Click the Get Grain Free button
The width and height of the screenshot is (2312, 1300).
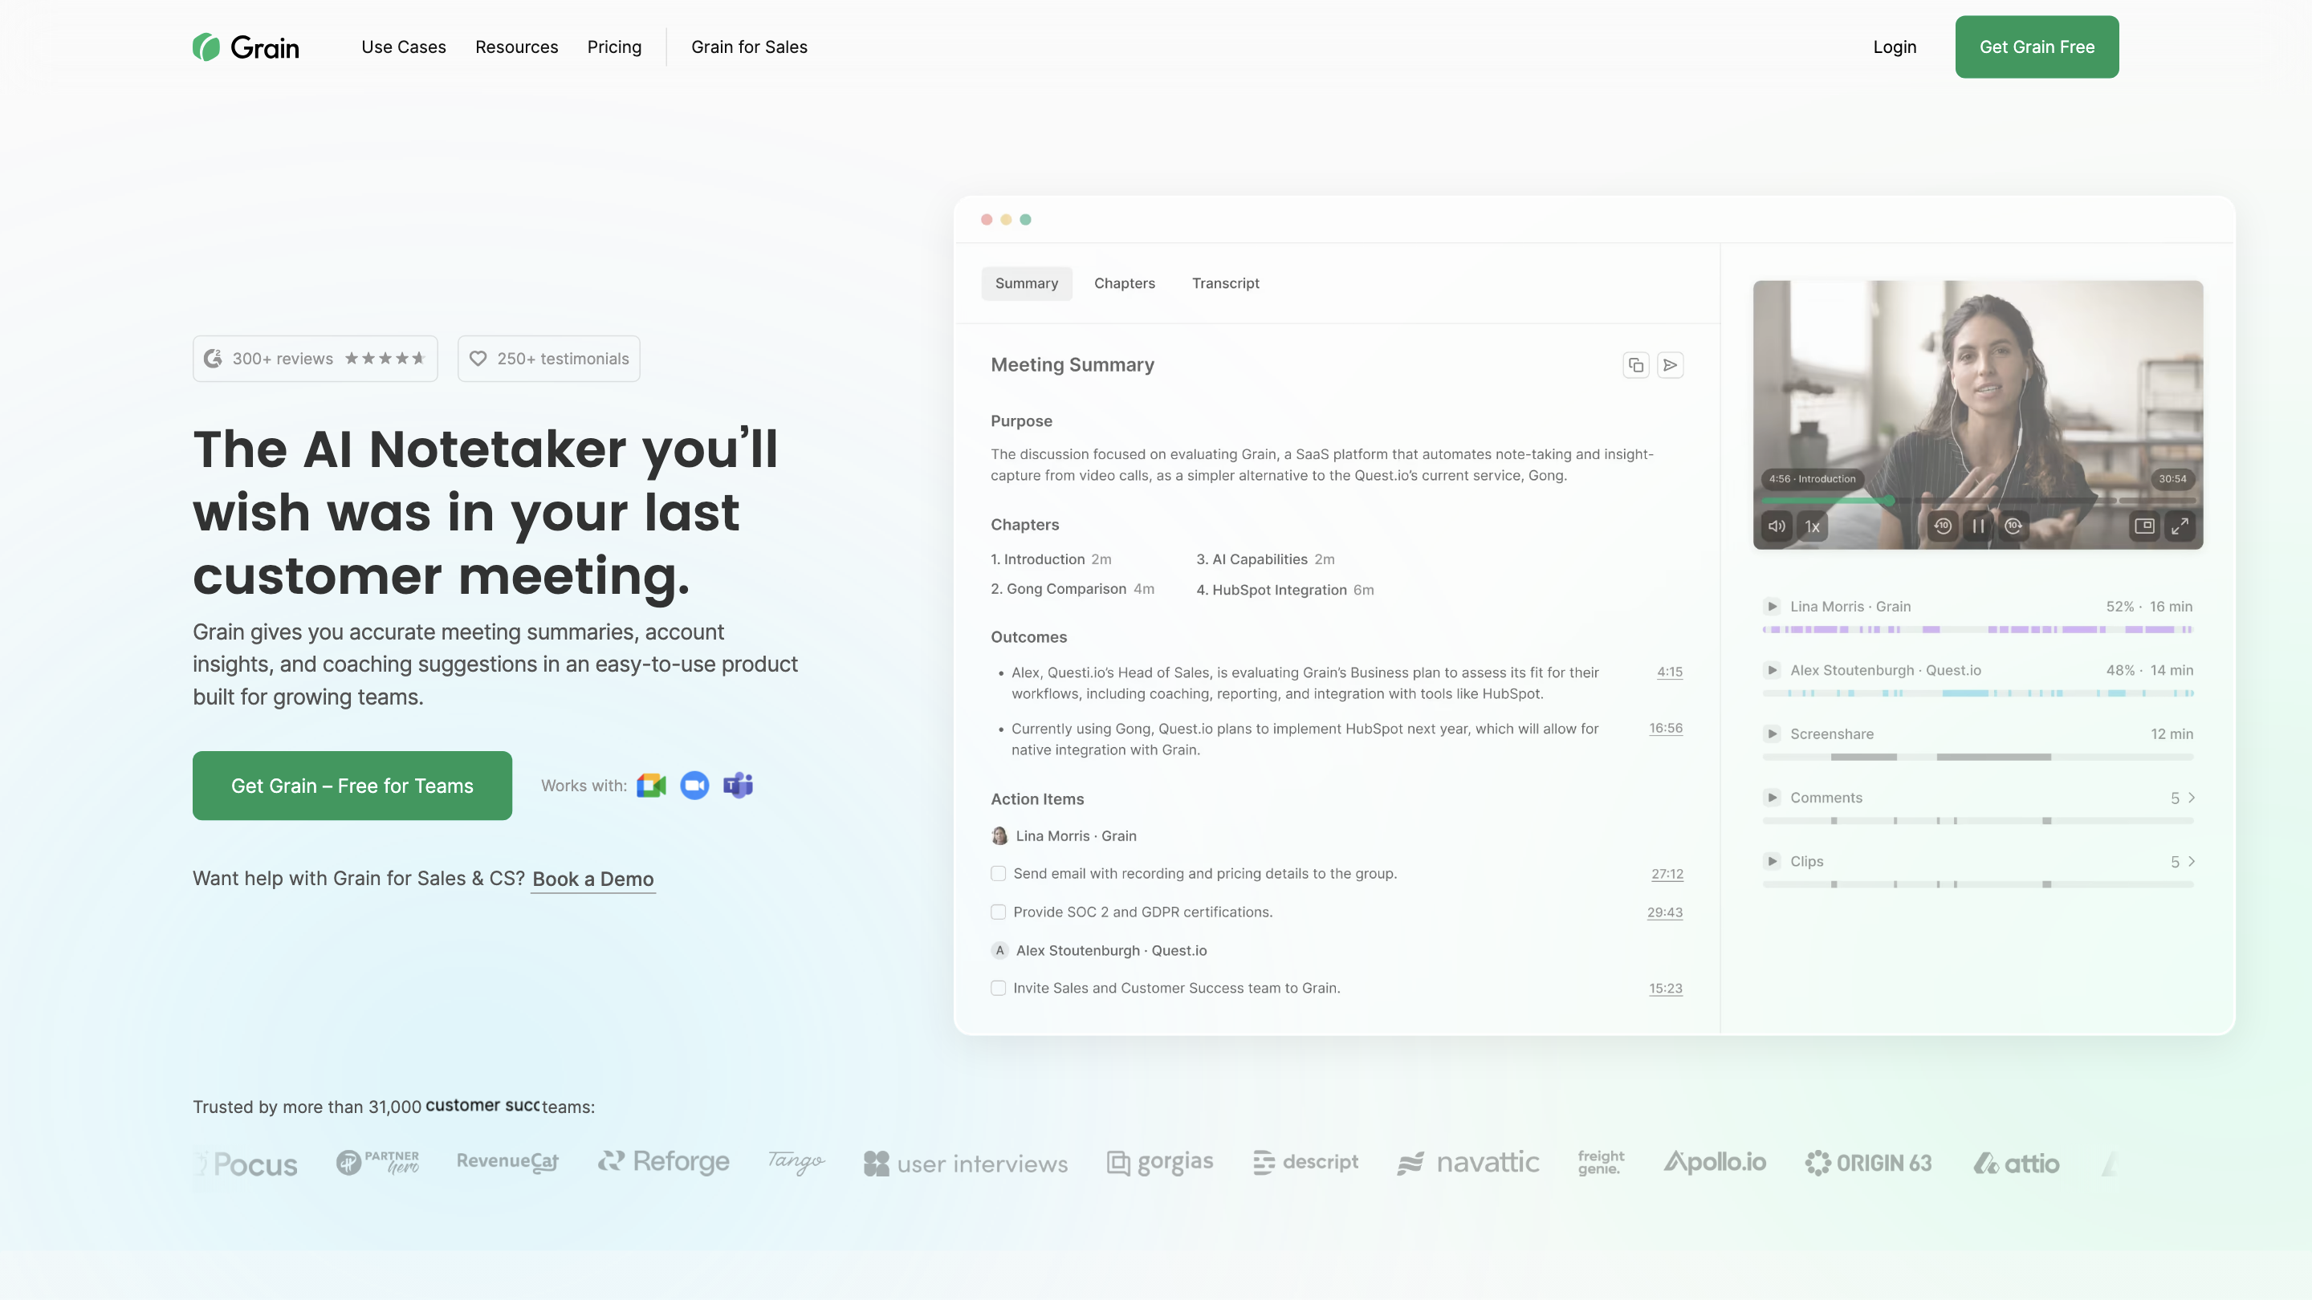[2037, 47]
